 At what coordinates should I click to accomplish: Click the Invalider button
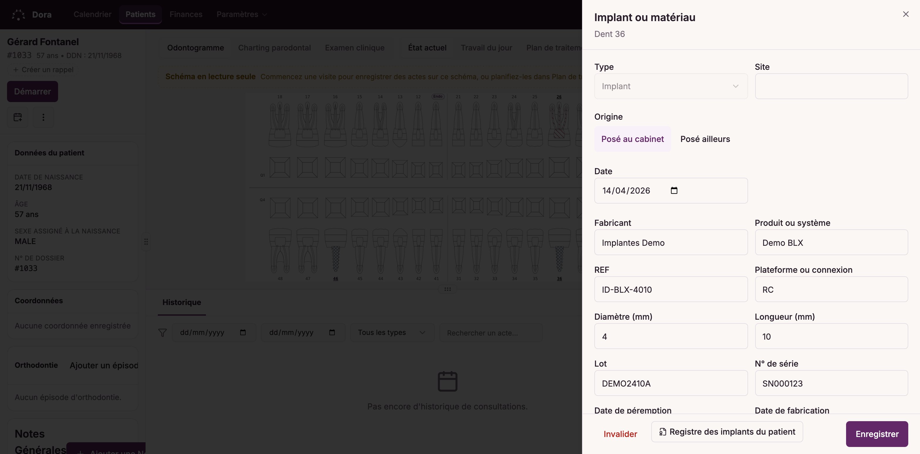pyautogui.click(x=620, y=434)
